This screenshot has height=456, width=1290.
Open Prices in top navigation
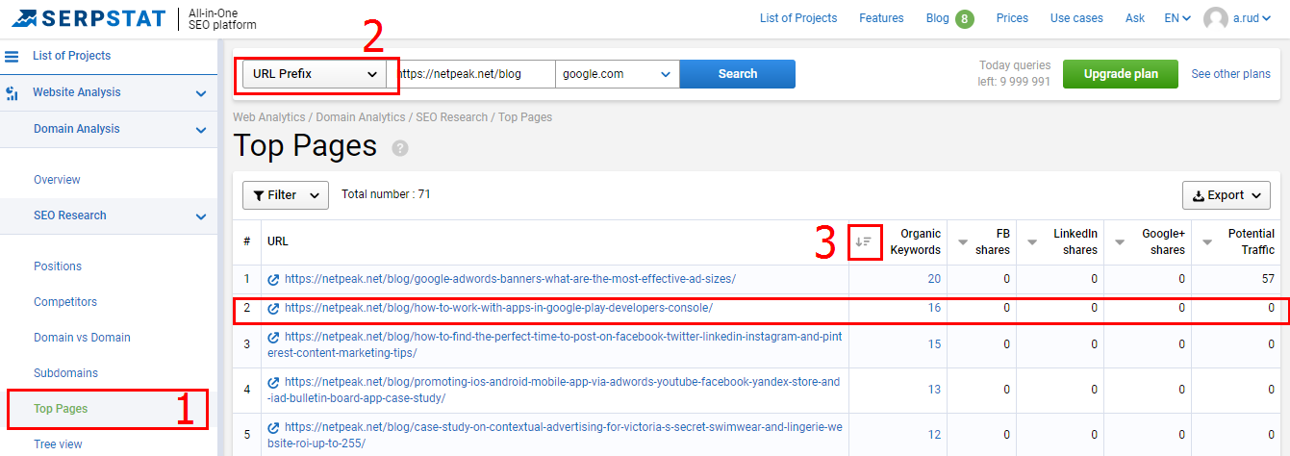point(1012,18)
